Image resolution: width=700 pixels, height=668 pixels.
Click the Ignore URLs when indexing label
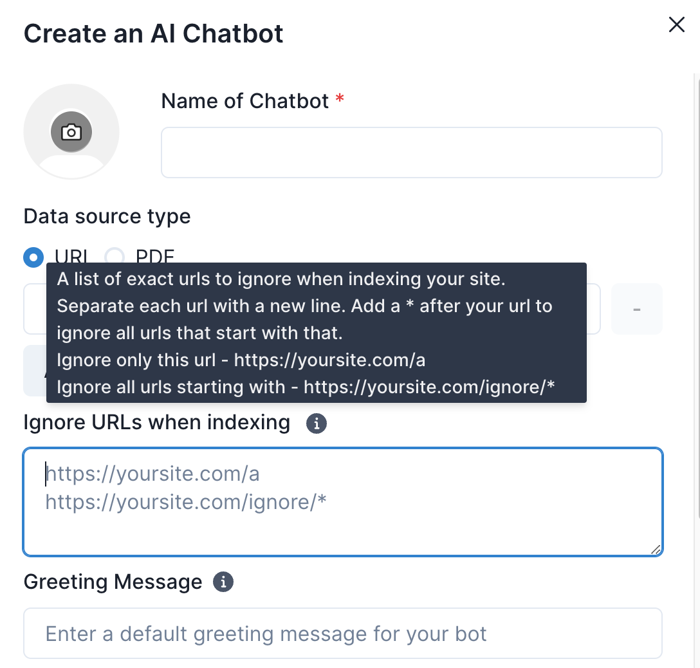[x=156, y=423]
